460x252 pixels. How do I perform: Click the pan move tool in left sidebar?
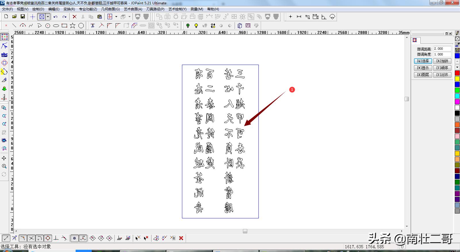4,158
